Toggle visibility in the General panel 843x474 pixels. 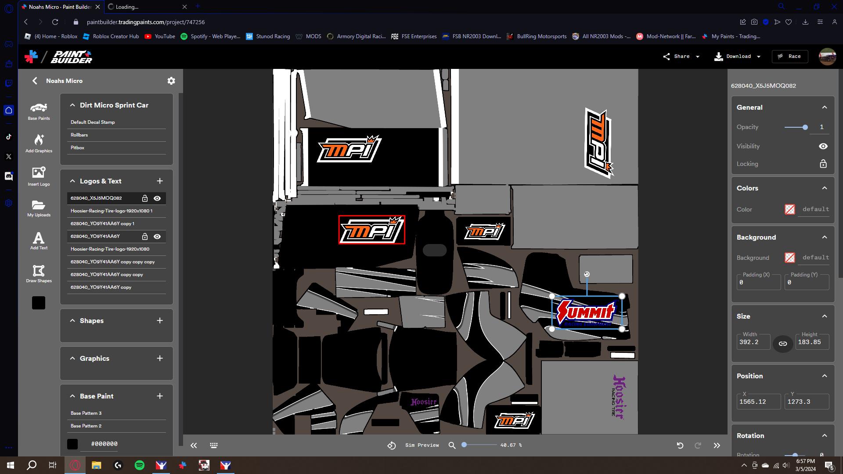[x=823, y=146]
